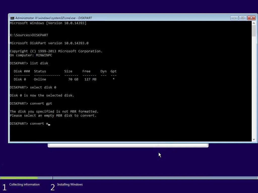
Task: Click the cmd.exe system icon in title bar
Action: [12, 18]
